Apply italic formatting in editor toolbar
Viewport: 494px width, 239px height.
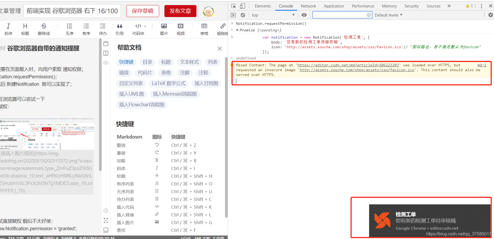[x=8, y=29]
